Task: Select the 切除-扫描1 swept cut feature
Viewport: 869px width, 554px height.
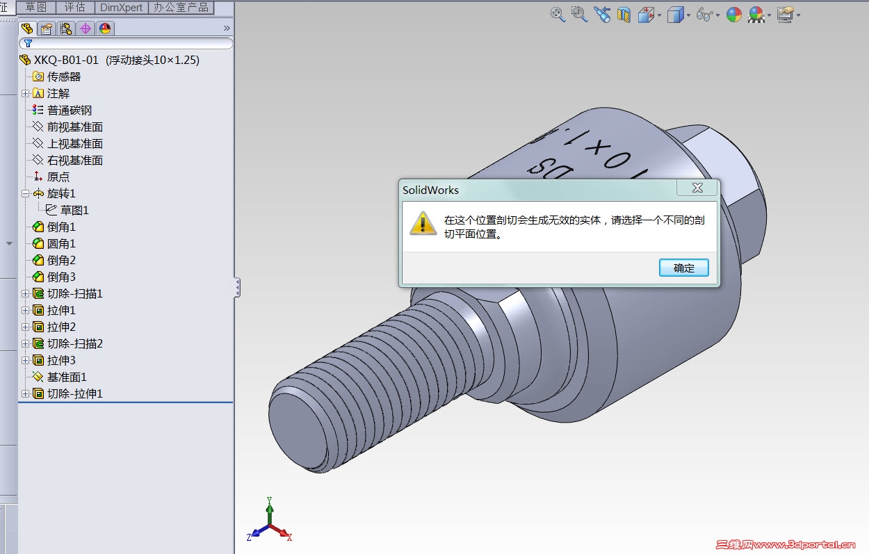Action: tap(67, 293)
